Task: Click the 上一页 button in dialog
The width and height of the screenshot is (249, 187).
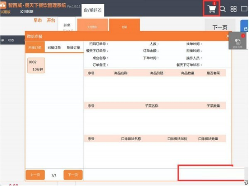Action: click(x=35, y=175)
